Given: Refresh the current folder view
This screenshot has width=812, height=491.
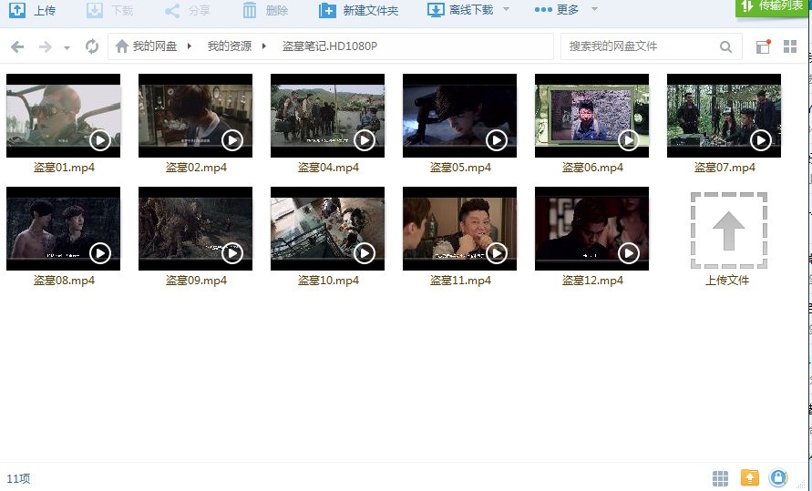Looking at the screenshot, I should 92,46.
